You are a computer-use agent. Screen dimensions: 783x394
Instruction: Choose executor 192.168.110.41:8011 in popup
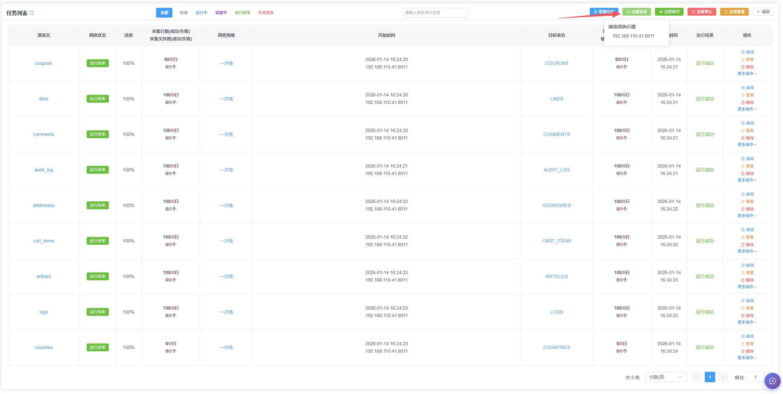(x=633, y=36)
